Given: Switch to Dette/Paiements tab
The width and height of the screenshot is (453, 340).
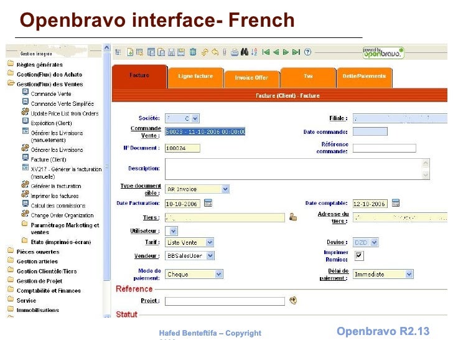Looking at the screenshot, I should point(364,77).
